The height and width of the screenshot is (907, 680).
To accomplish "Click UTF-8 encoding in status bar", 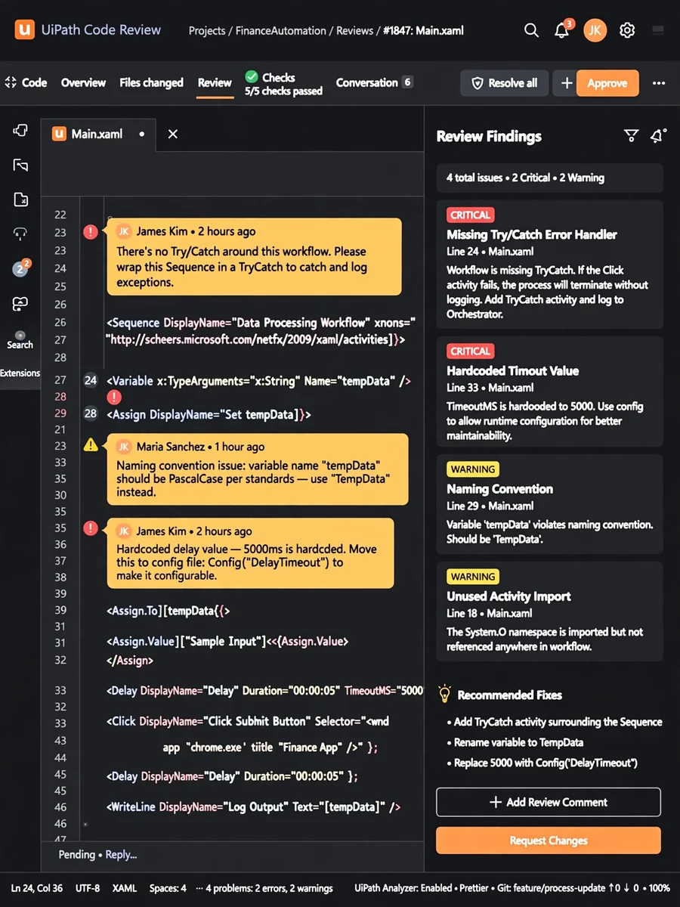I will (x=88, y=888).
